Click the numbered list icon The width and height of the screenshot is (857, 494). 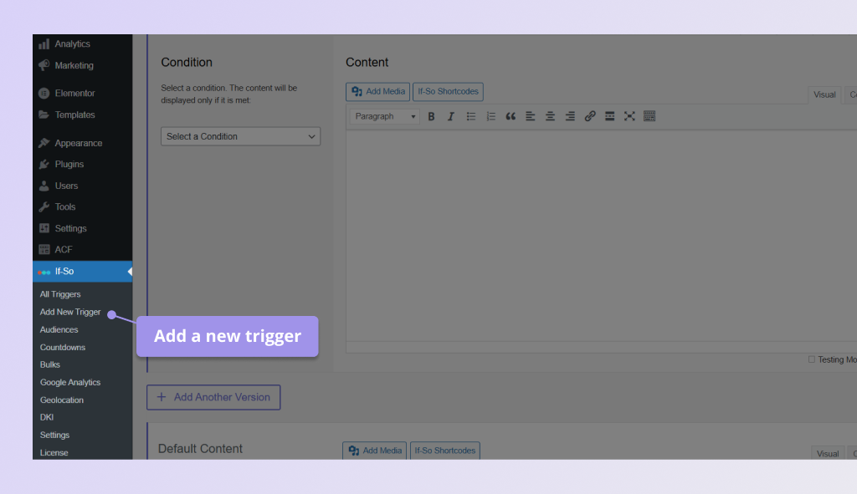pyautogui.click(x=491, y=116)
